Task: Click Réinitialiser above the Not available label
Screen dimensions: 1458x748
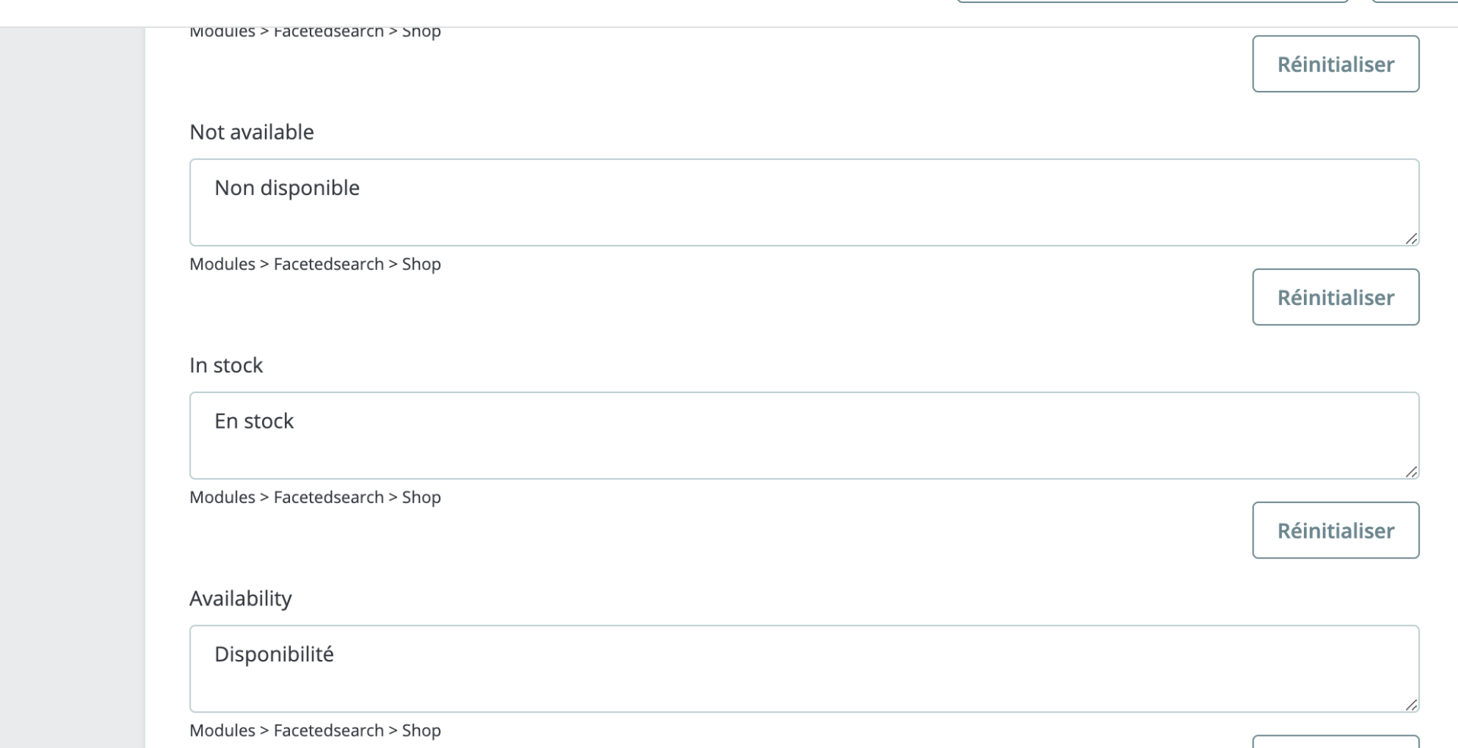Action: (x=1335, y=64)
